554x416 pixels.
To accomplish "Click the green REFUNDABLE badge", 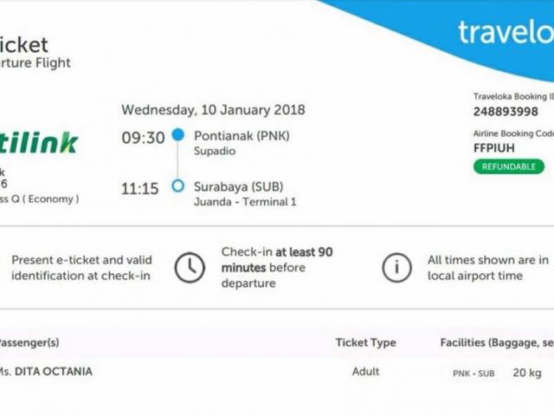I will pos(509,166).
